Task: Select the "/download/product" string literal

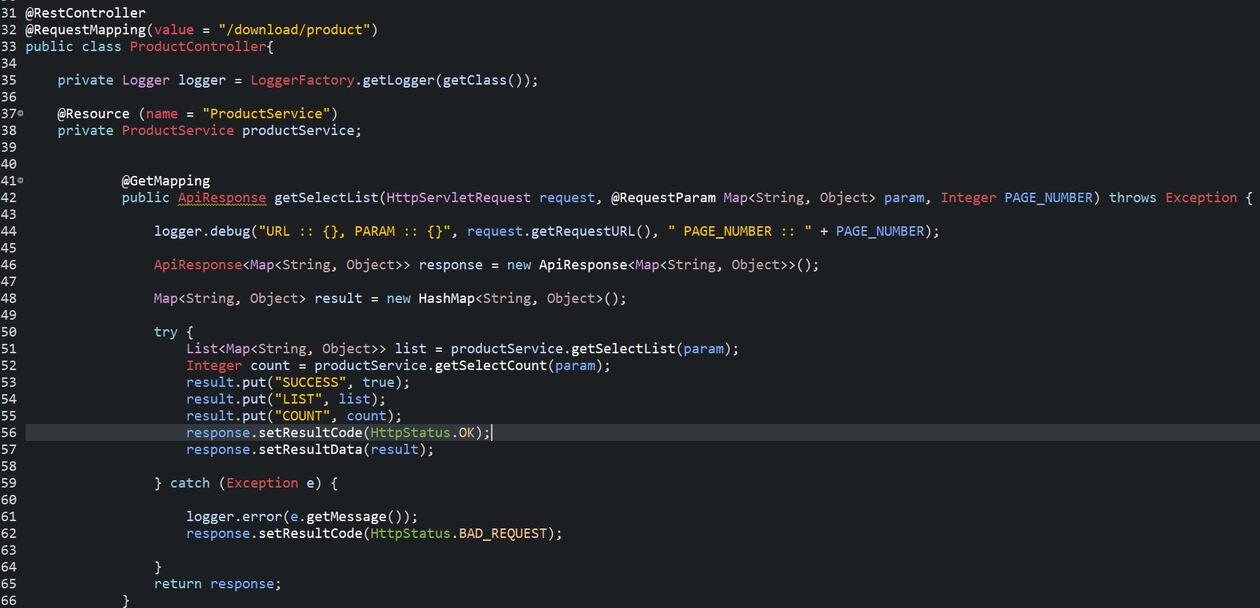Action: click(x=294, y=30)
